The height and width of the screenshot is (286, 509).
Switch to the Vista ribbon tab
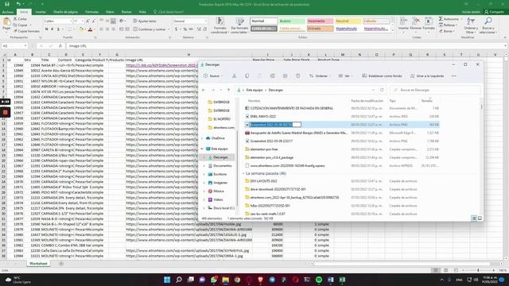142,12
